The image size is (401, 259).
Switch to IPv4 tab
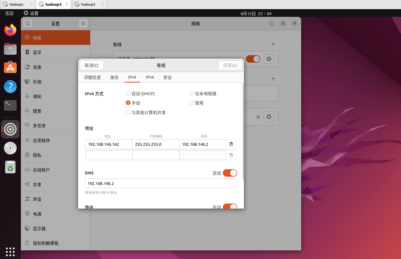coord(132,77)
